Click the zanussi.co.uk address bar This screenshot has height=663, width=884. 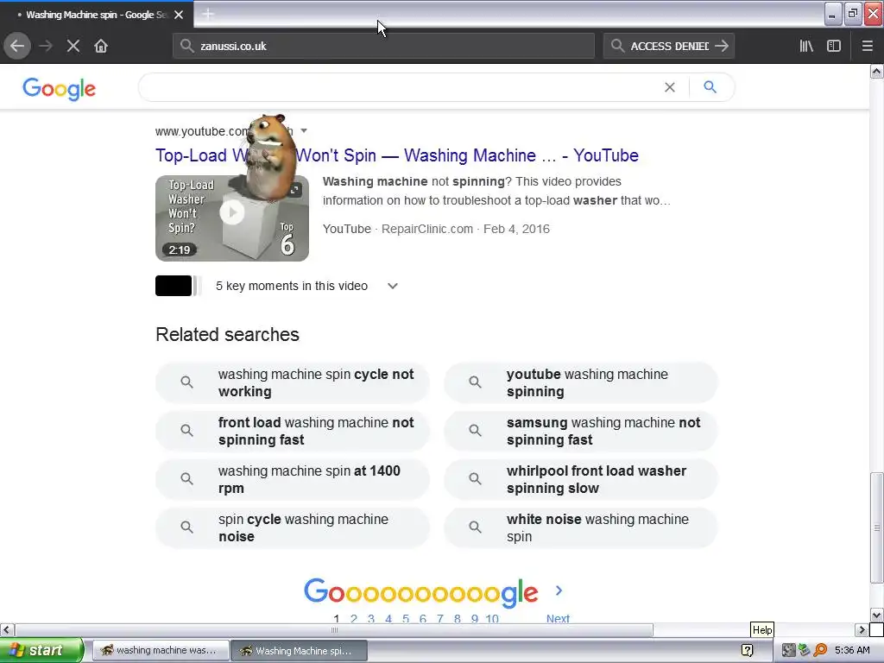[383, 46]
